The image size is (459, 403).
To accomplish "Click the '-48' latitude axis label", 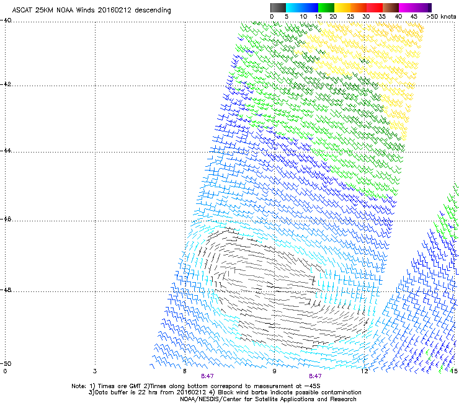I will click(x=6, y=290).
